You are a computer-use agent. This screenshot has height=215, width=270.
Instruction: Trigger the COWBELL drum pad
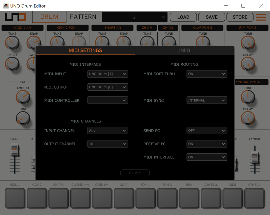point(211,198)
